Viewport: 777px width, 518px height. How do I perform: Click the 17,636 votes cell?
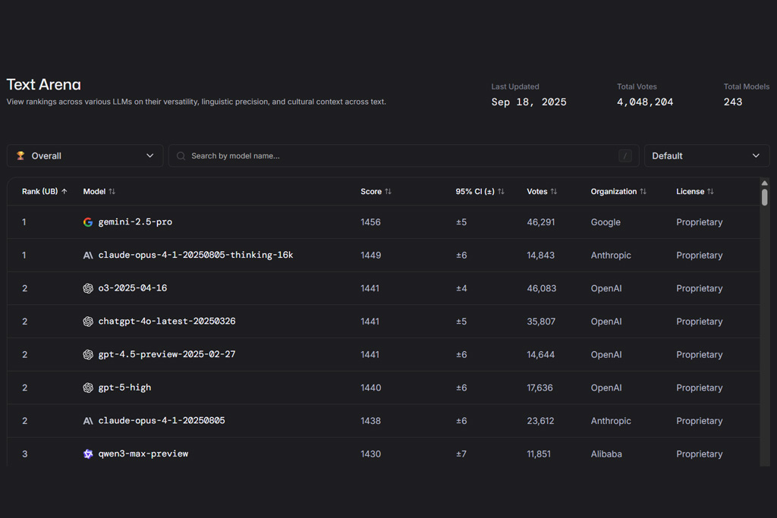[x=539, y=388]
